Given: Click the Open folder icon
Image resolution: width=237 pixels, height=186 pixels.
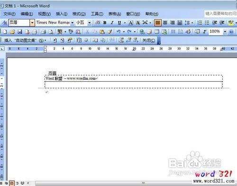Looking at the screenshot, I should 12,32.
